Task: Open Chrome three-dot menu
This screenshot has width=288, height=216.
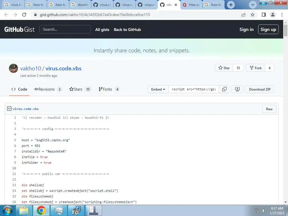Action: point(282,15)
